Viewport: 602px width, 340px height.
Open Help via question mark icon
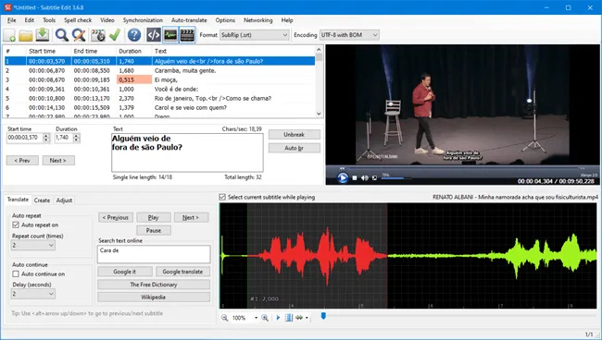click(x=134, y=35)
